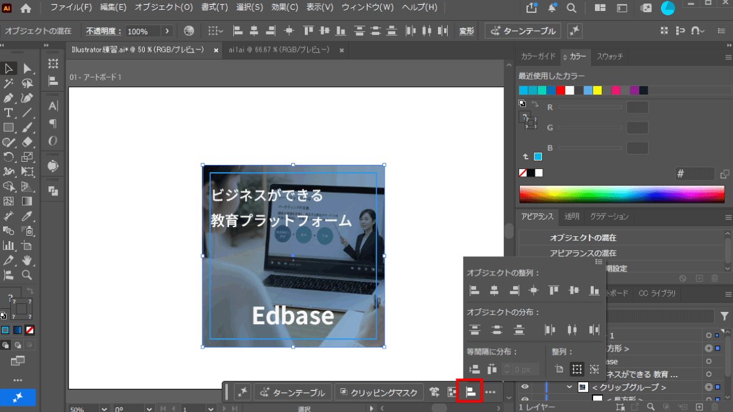Viewport: 733px width, 412px height.
Task: Switch toolbar to Gradient fill mode
Action: tap(17, 330)
